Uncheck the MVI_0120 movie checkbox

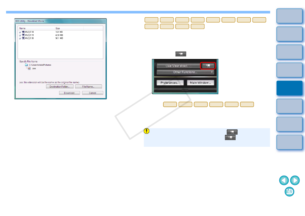20,38
